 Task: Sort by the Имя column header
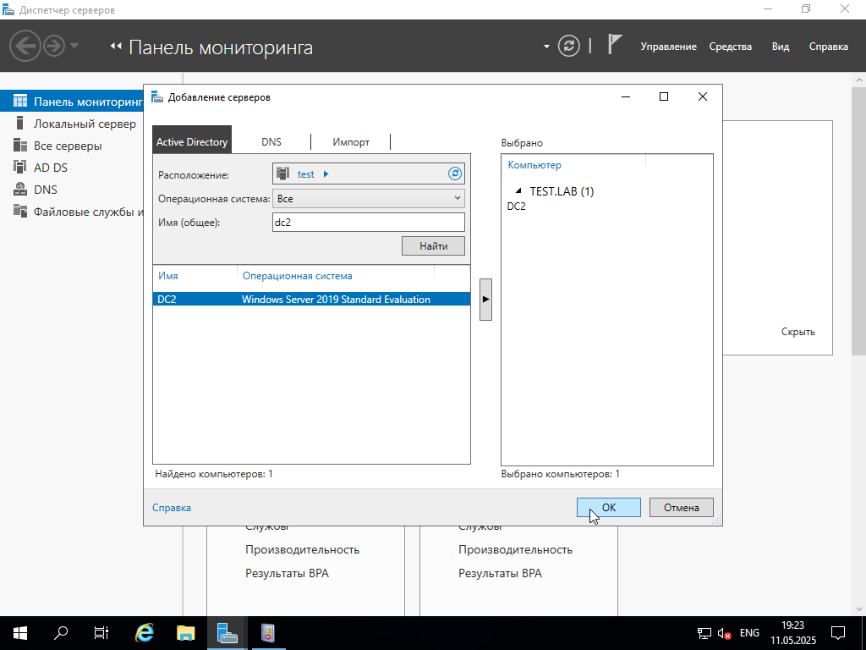(x=168, y=276)
